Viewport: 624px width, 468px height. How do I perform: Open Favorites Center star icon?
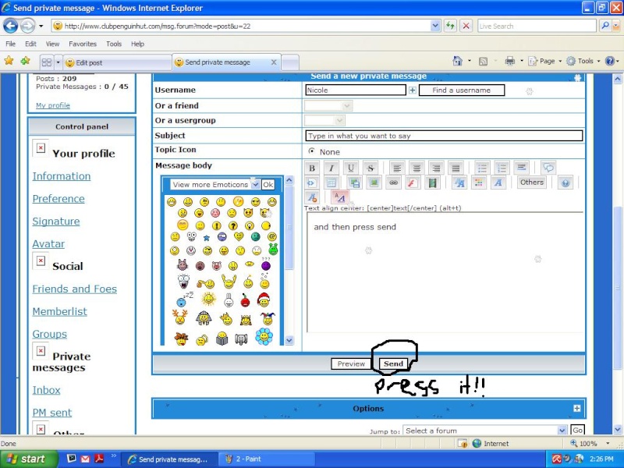[9, 61]
